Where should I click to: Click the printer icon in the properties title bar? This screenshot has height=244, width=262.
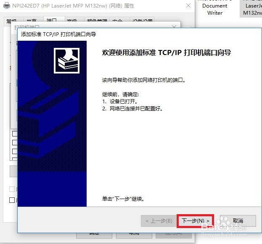pyautogui.click(x=7, y=6)
